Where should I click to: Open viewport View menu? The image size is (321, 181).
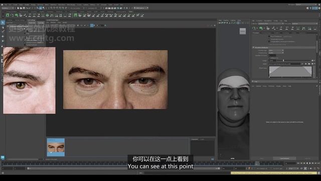220,21
